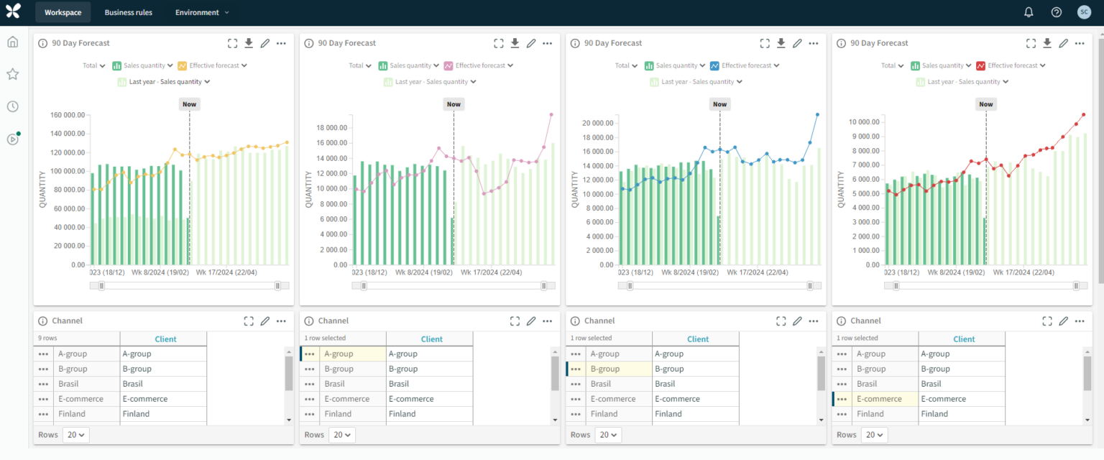The width and height of the screenshot is (1104, 460).
Task: Change Rows count using the 20 dropdown
Action: (x=75, y=434)
